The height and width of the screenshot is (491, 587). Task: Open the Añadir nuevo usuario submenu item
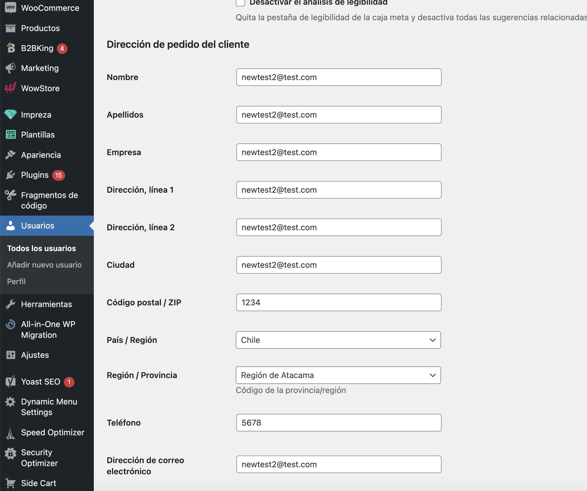click(44, 265)
